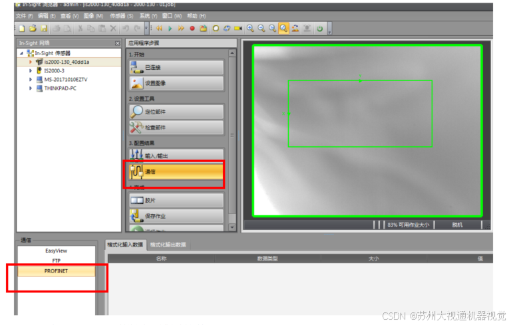Click highlighted Zoom to Fit icon
Viewport: 511px width, 325px height.
(x=283, y=29)
